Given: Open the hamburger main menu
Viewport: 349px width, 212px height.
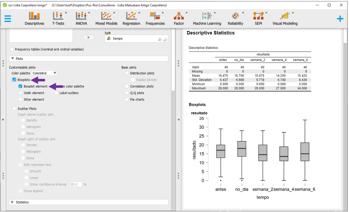Looking at the screenshot, I should tap(8, 19).
